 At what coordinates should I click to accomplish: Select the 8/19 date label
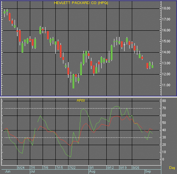pos(123,168)
